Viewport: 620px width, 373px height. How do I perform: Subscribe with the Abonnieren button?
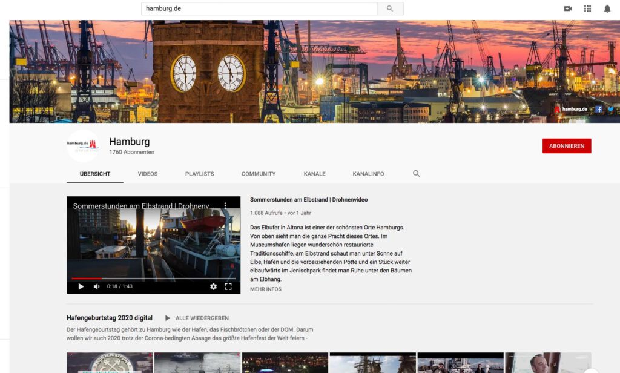click(x=567, y=146)
